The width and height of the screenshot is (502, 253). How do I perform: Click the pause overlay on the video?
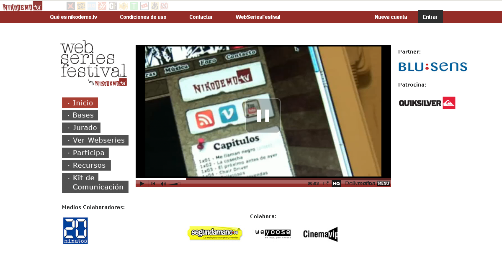pos(263,115)
